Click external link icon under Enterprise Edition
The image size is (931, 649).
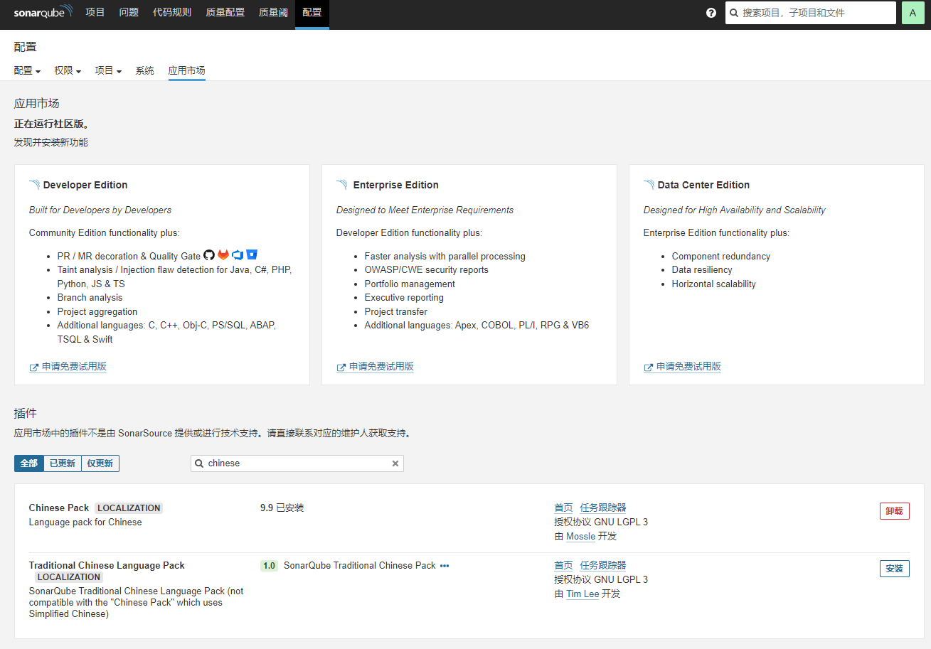[x=341, y=368]
